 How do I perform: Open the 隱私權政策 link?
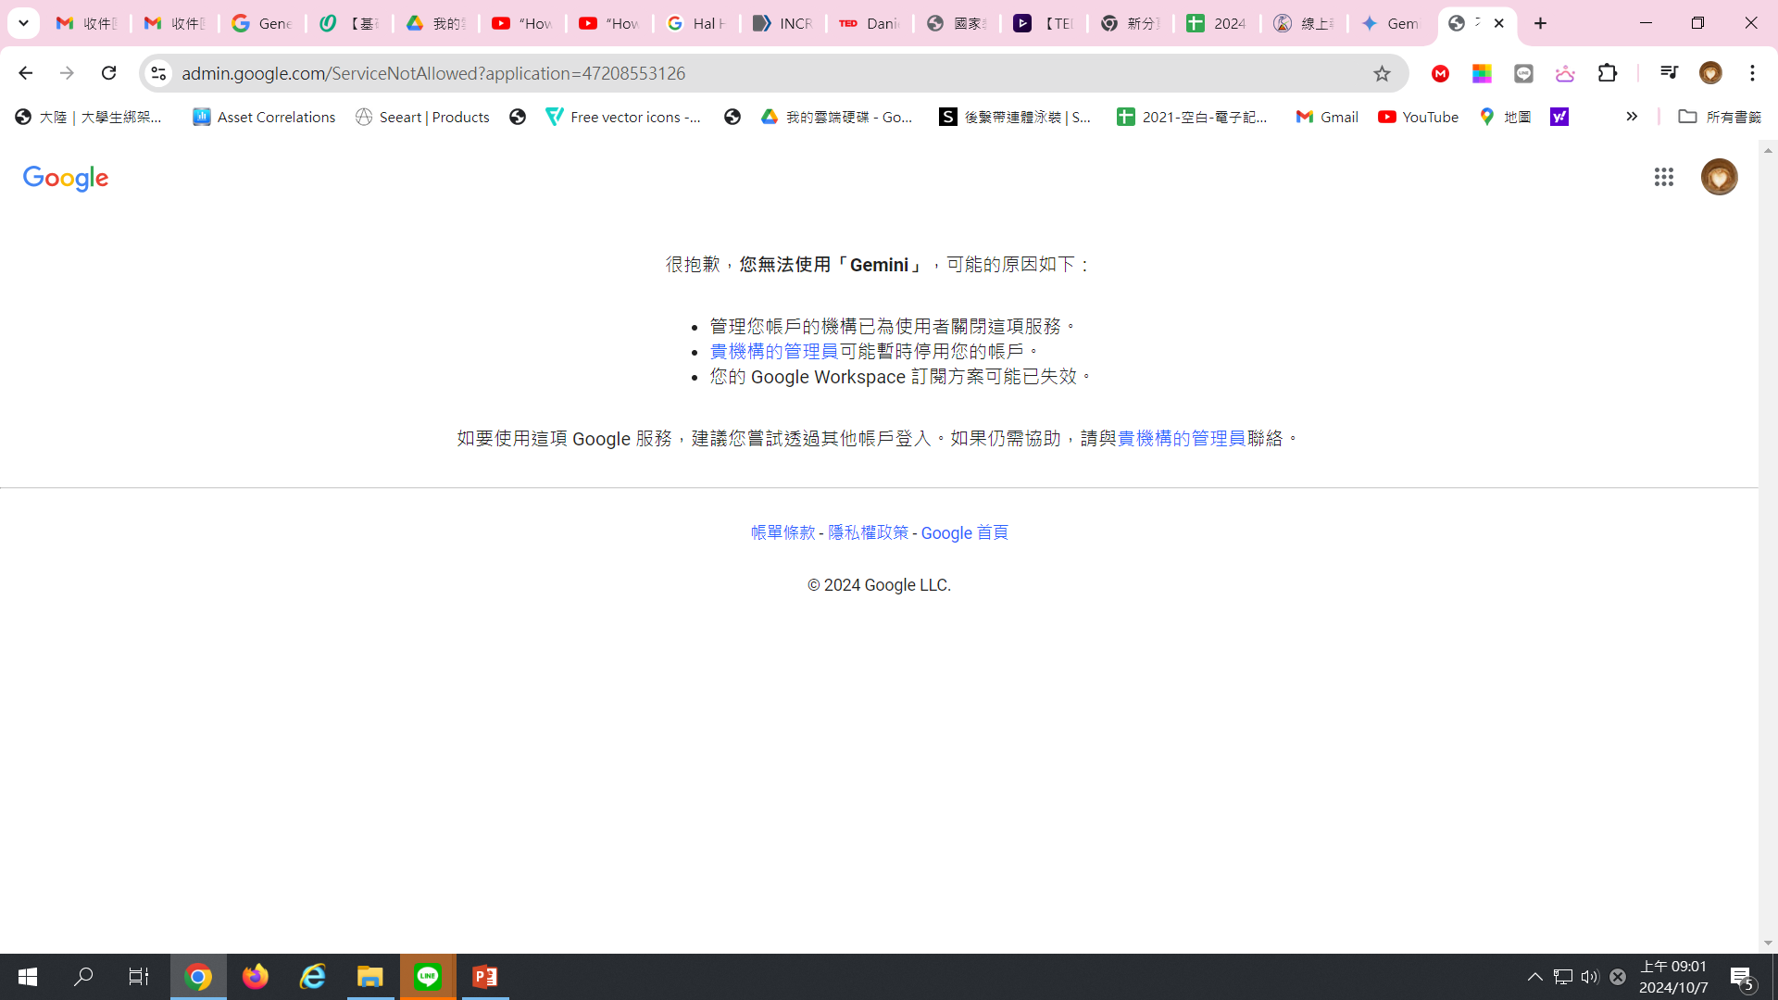point(868,533)
